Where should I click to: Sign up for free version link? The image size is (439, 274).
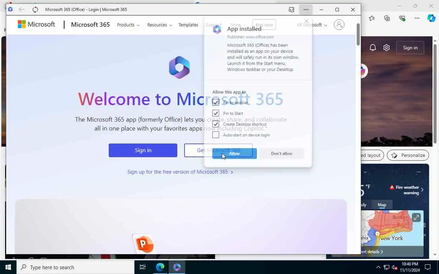180,172
